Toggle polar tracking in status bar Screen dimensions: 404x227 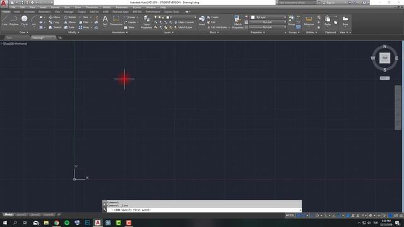click(x=318, y=216)
